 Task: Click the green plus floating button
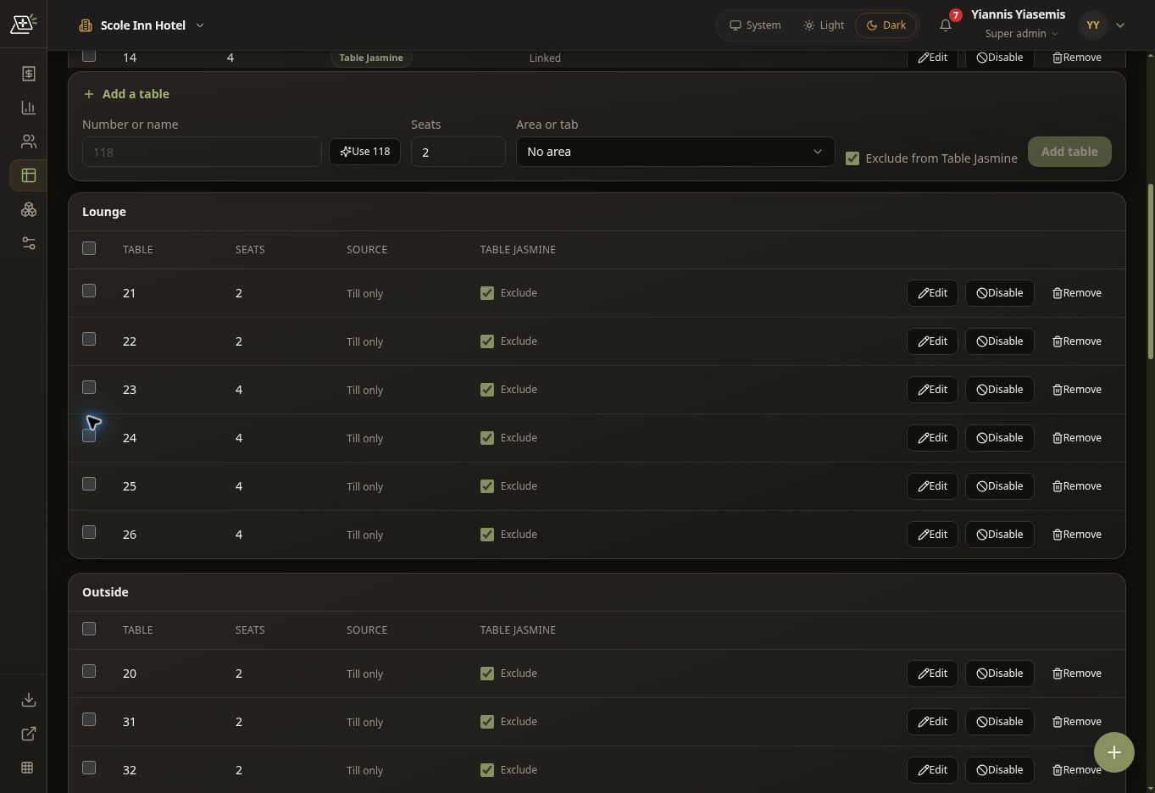(x=1113, y=752)
